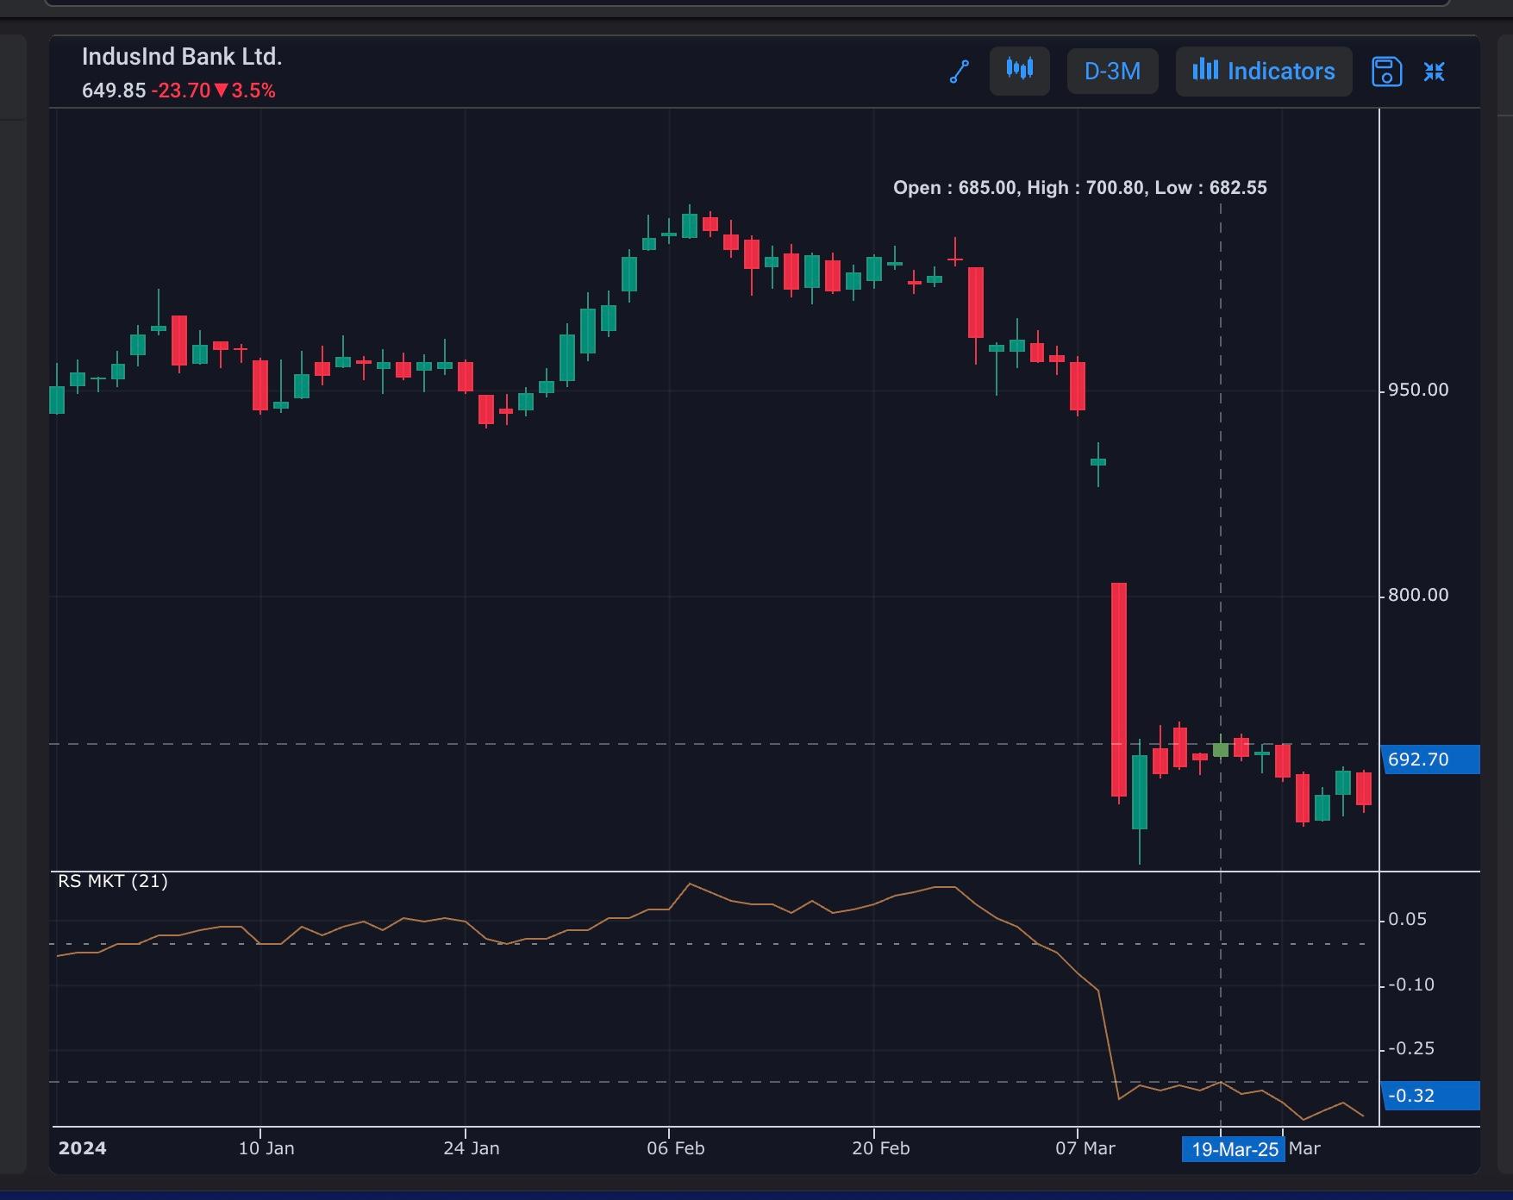Click the 20 Feb date axis label
The width and height of the screenshot is (1513, 1200).
pos(881,1148)
